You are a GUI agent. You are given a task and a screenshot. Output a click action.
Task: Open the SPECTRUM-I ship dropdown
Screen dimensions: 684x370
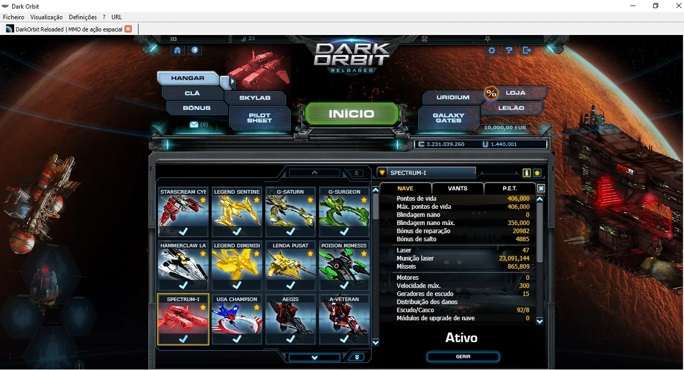pos(382,173)
